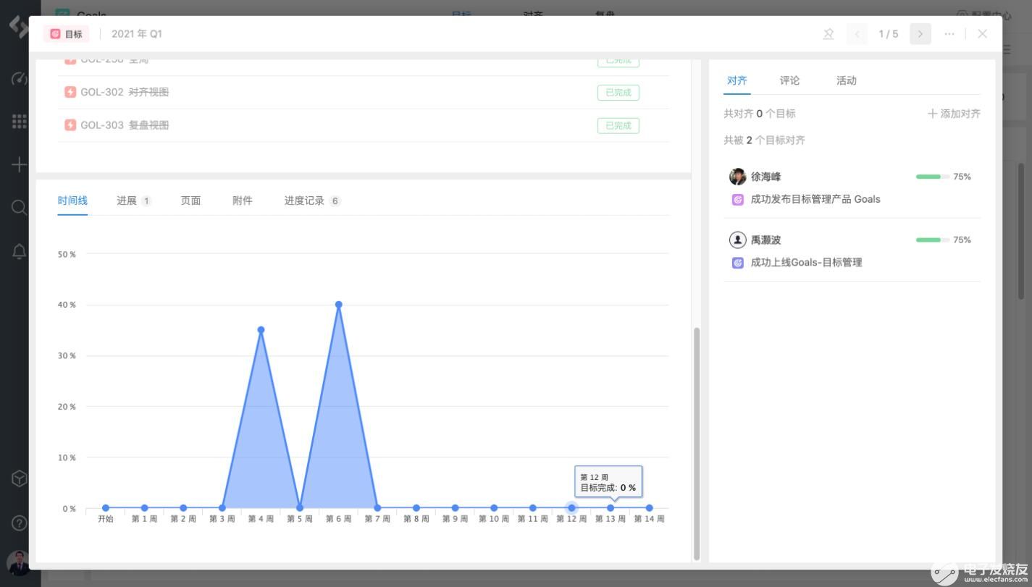Click lightning icon beside GOL-302

(70, 92)
